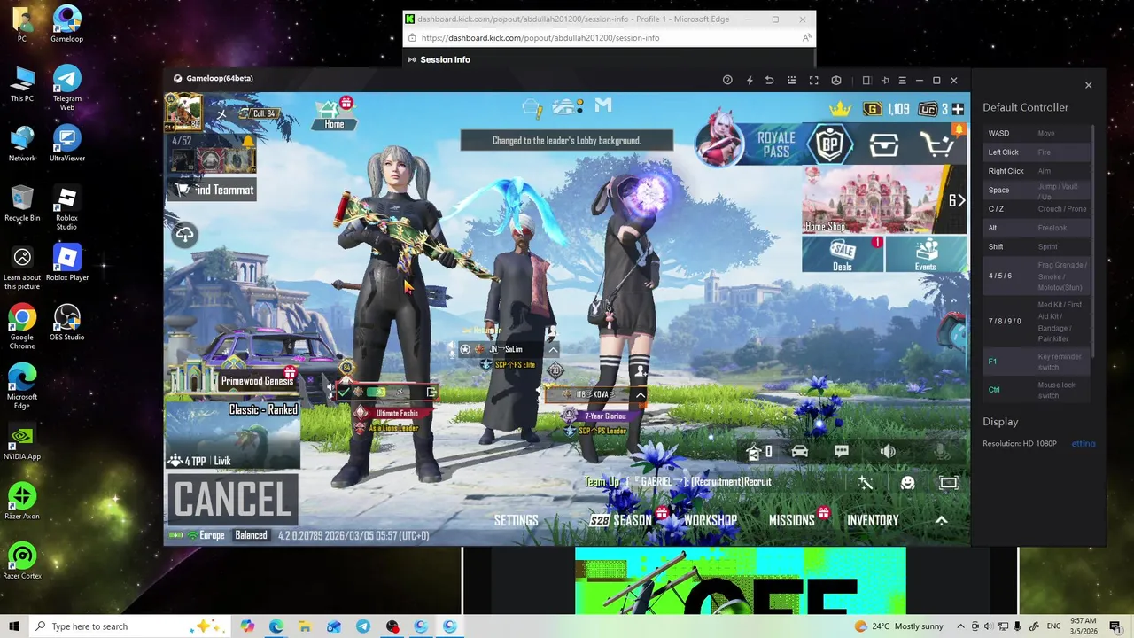Viewport: 1134px width, 638px height.
Task: Open the chat message bubble icon
Action: coord(842,452)
